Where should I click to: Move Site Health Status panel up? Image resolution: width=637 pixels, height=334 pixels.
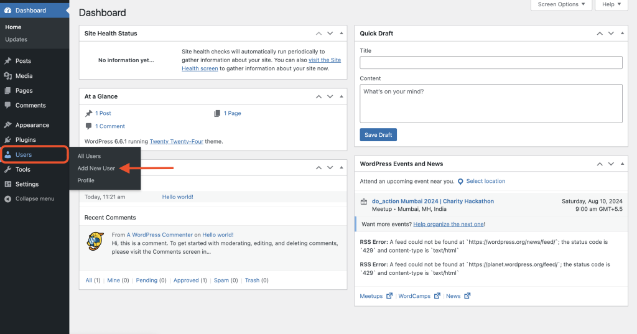[x=319, y=34]
